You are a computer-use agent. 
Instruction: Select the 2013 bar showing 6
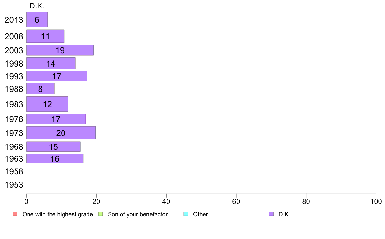pos(37,20)
